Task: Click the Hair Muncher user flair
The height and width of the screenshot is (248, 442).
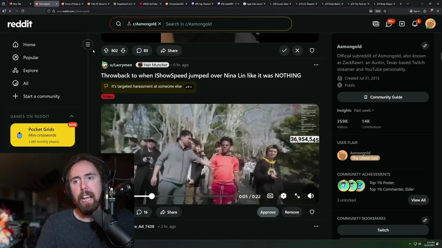Action: point(152,65)
